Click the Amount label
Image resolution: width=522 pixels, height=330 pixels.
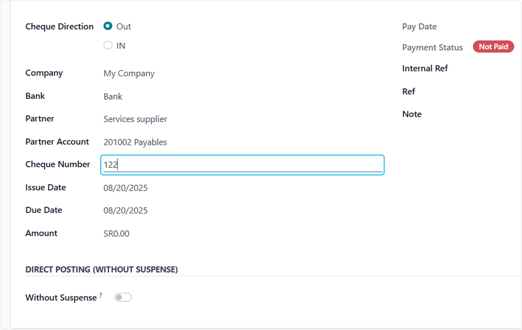(x=41, y=233)
